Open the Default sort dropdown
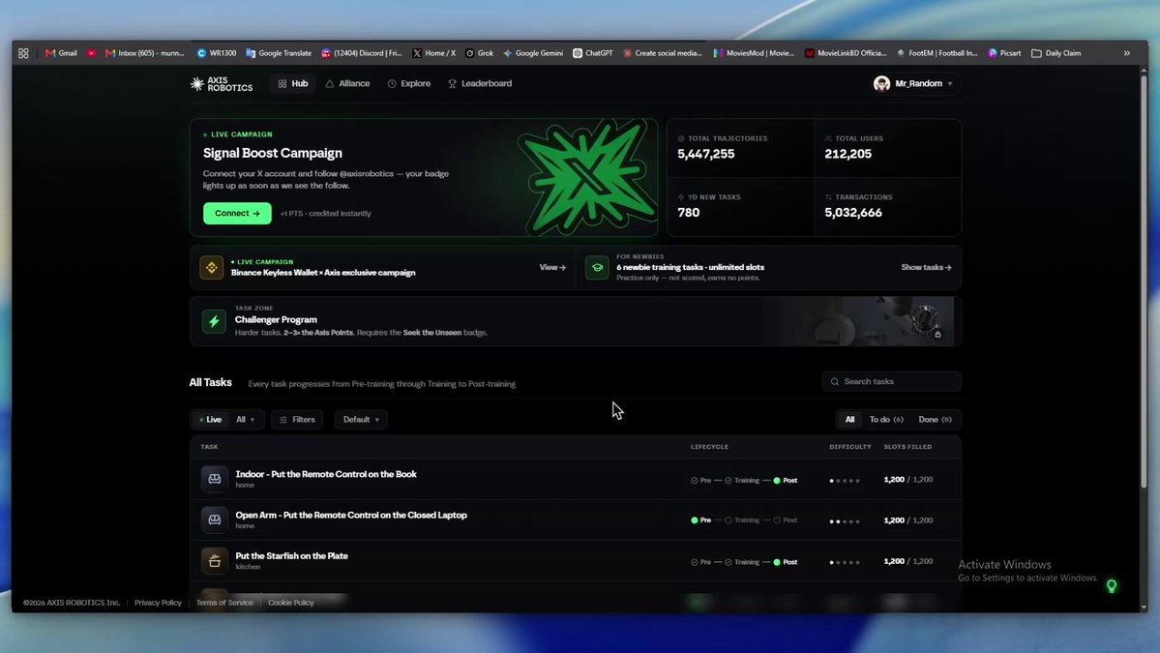Screen dimensions: 1160x653 [361, 419]
